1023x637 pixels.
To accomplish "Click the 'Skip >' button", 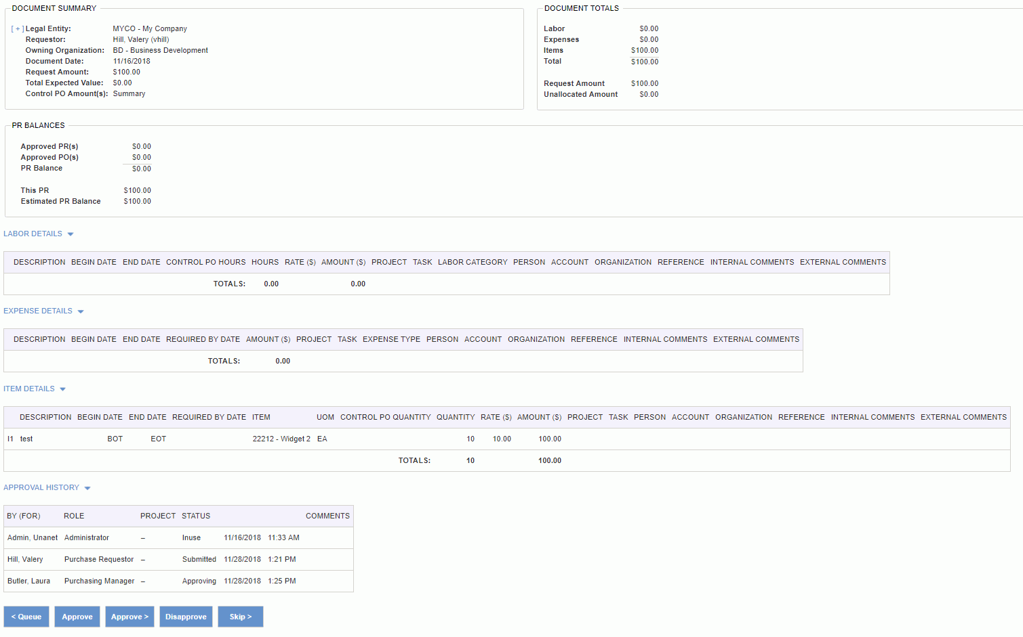I will pyautogui.click(x=240, y=617).
